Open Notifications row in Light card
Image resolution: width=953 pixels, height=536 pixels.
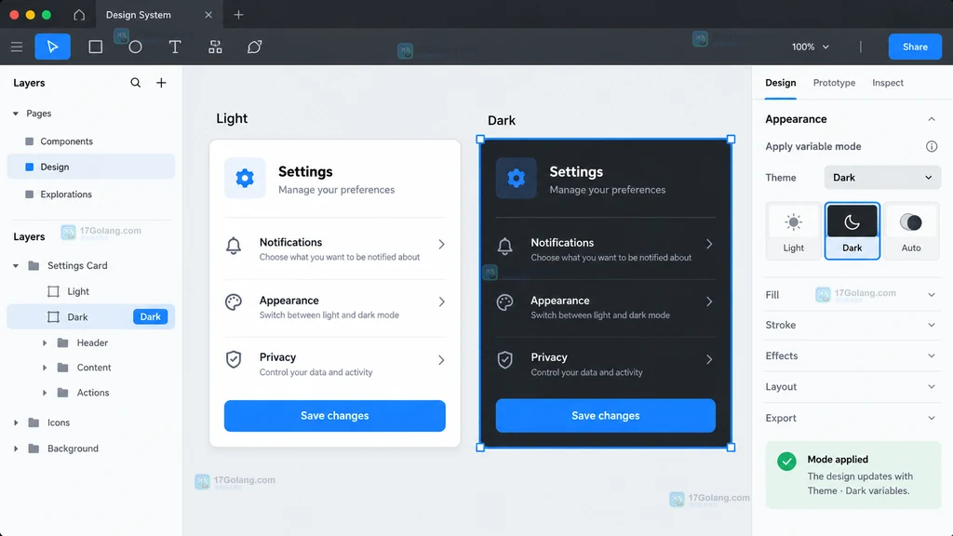click(x=335, y=248)
